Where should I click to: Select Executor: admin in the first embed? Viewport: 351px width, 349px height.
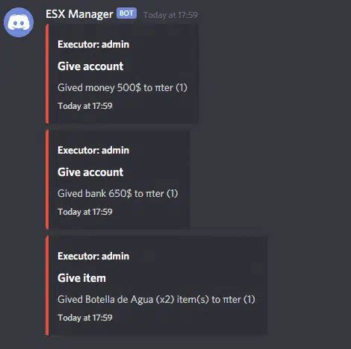click(93, 44)
